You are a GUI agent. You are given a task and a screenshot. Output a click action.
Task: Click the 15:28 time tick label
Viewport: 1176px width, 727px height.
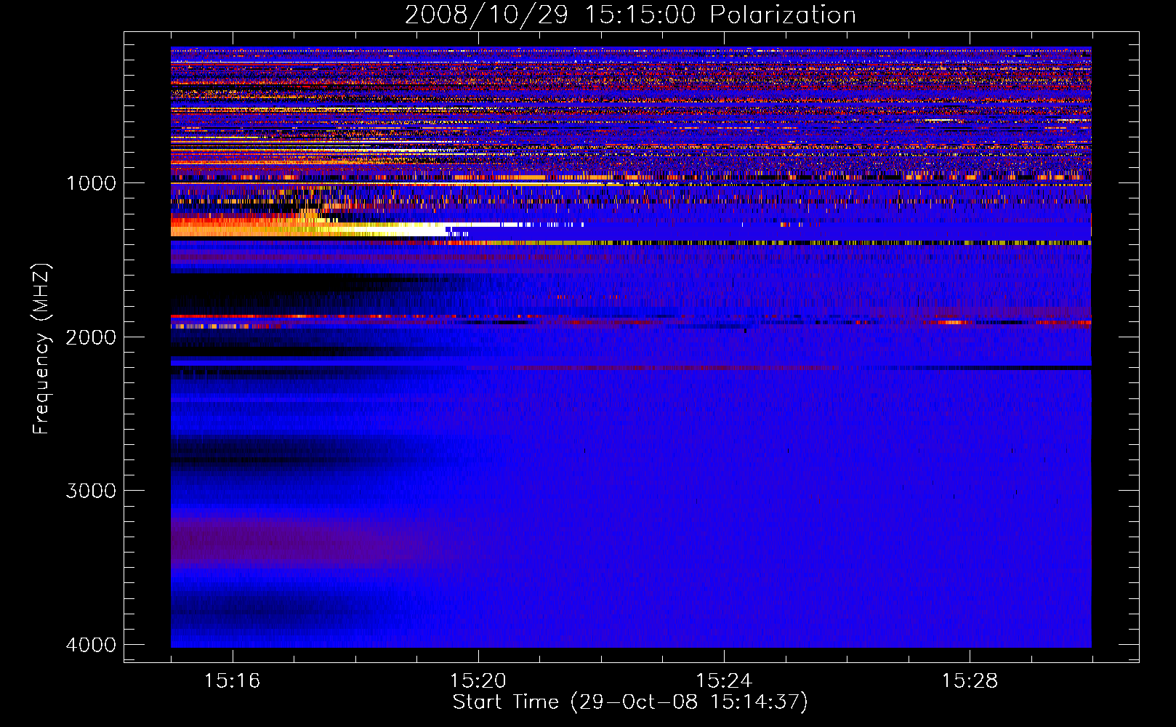tap(970, 681)
